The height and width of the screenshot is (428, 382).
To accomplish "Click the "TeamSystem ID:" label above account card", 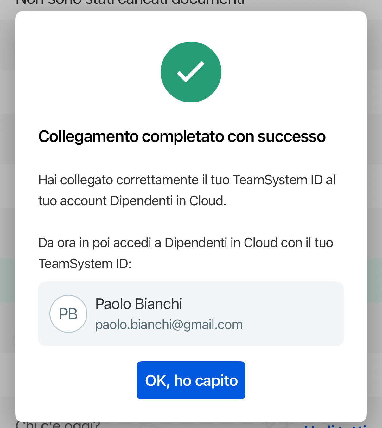I will (x=85, y=264).
